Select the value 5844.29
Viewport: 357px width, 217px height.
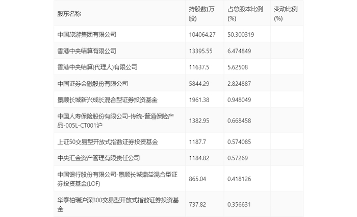coord(199,84)
